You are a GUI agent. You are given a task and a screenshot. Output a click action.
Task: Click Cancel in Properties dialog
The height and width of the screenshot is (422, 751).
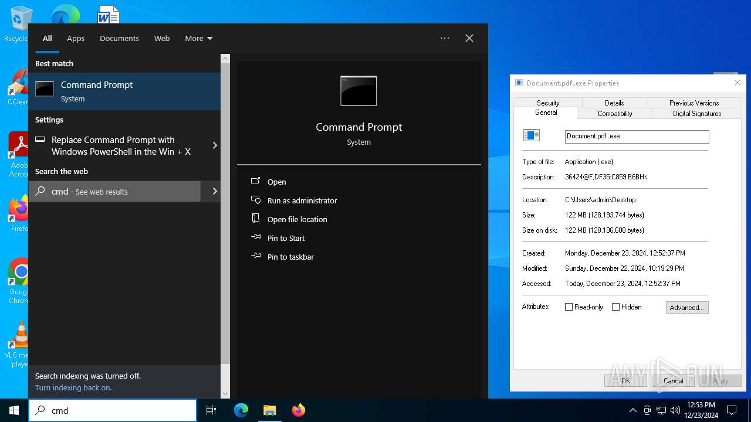673,380
